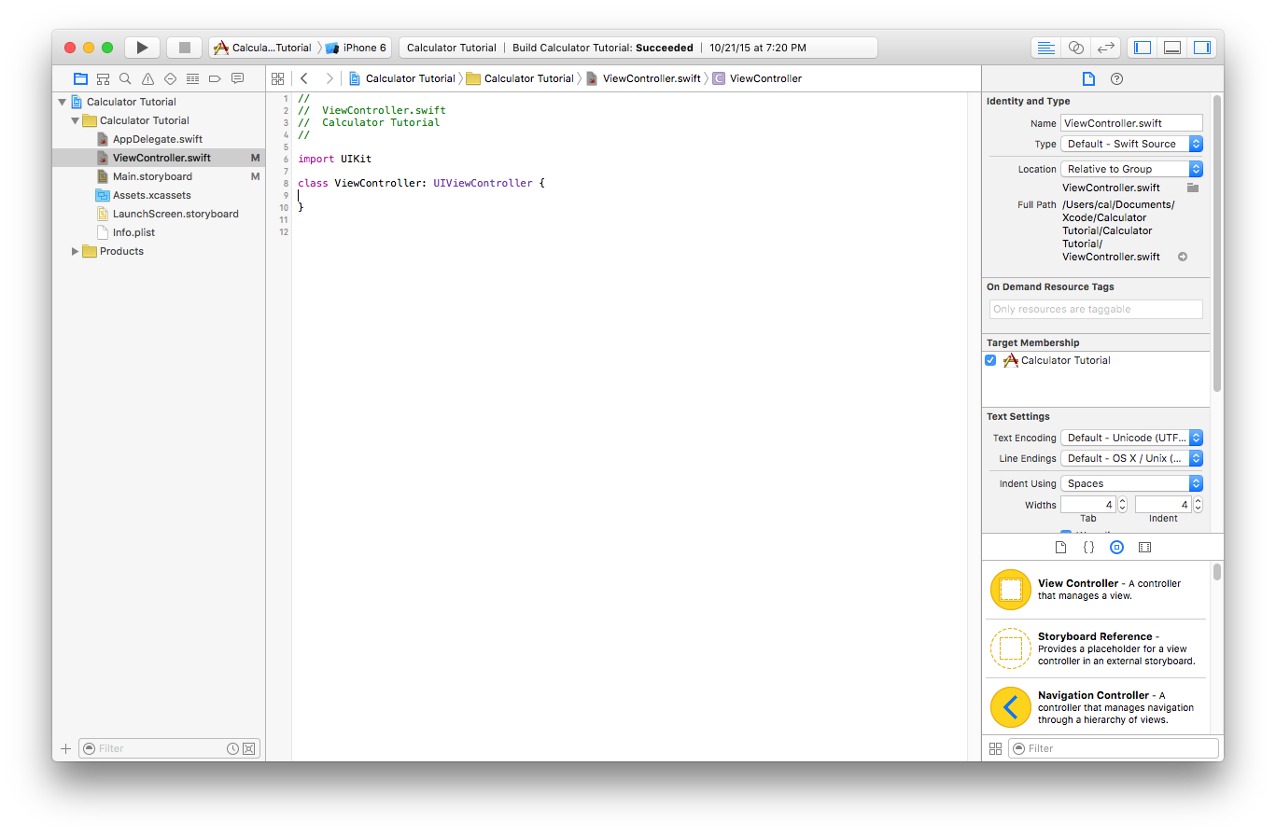Image resolution: width=1276 pixels, height=836 pixels.
Task: Choose the iPhone 6 destination
Action: pyautogui.click(x=357, y=48)
